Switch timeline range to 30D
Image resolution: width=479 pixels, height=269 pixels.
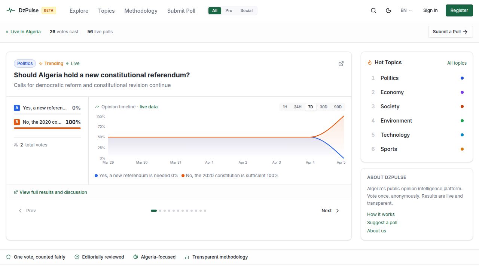pyautogui.click(x=323, y=107)
